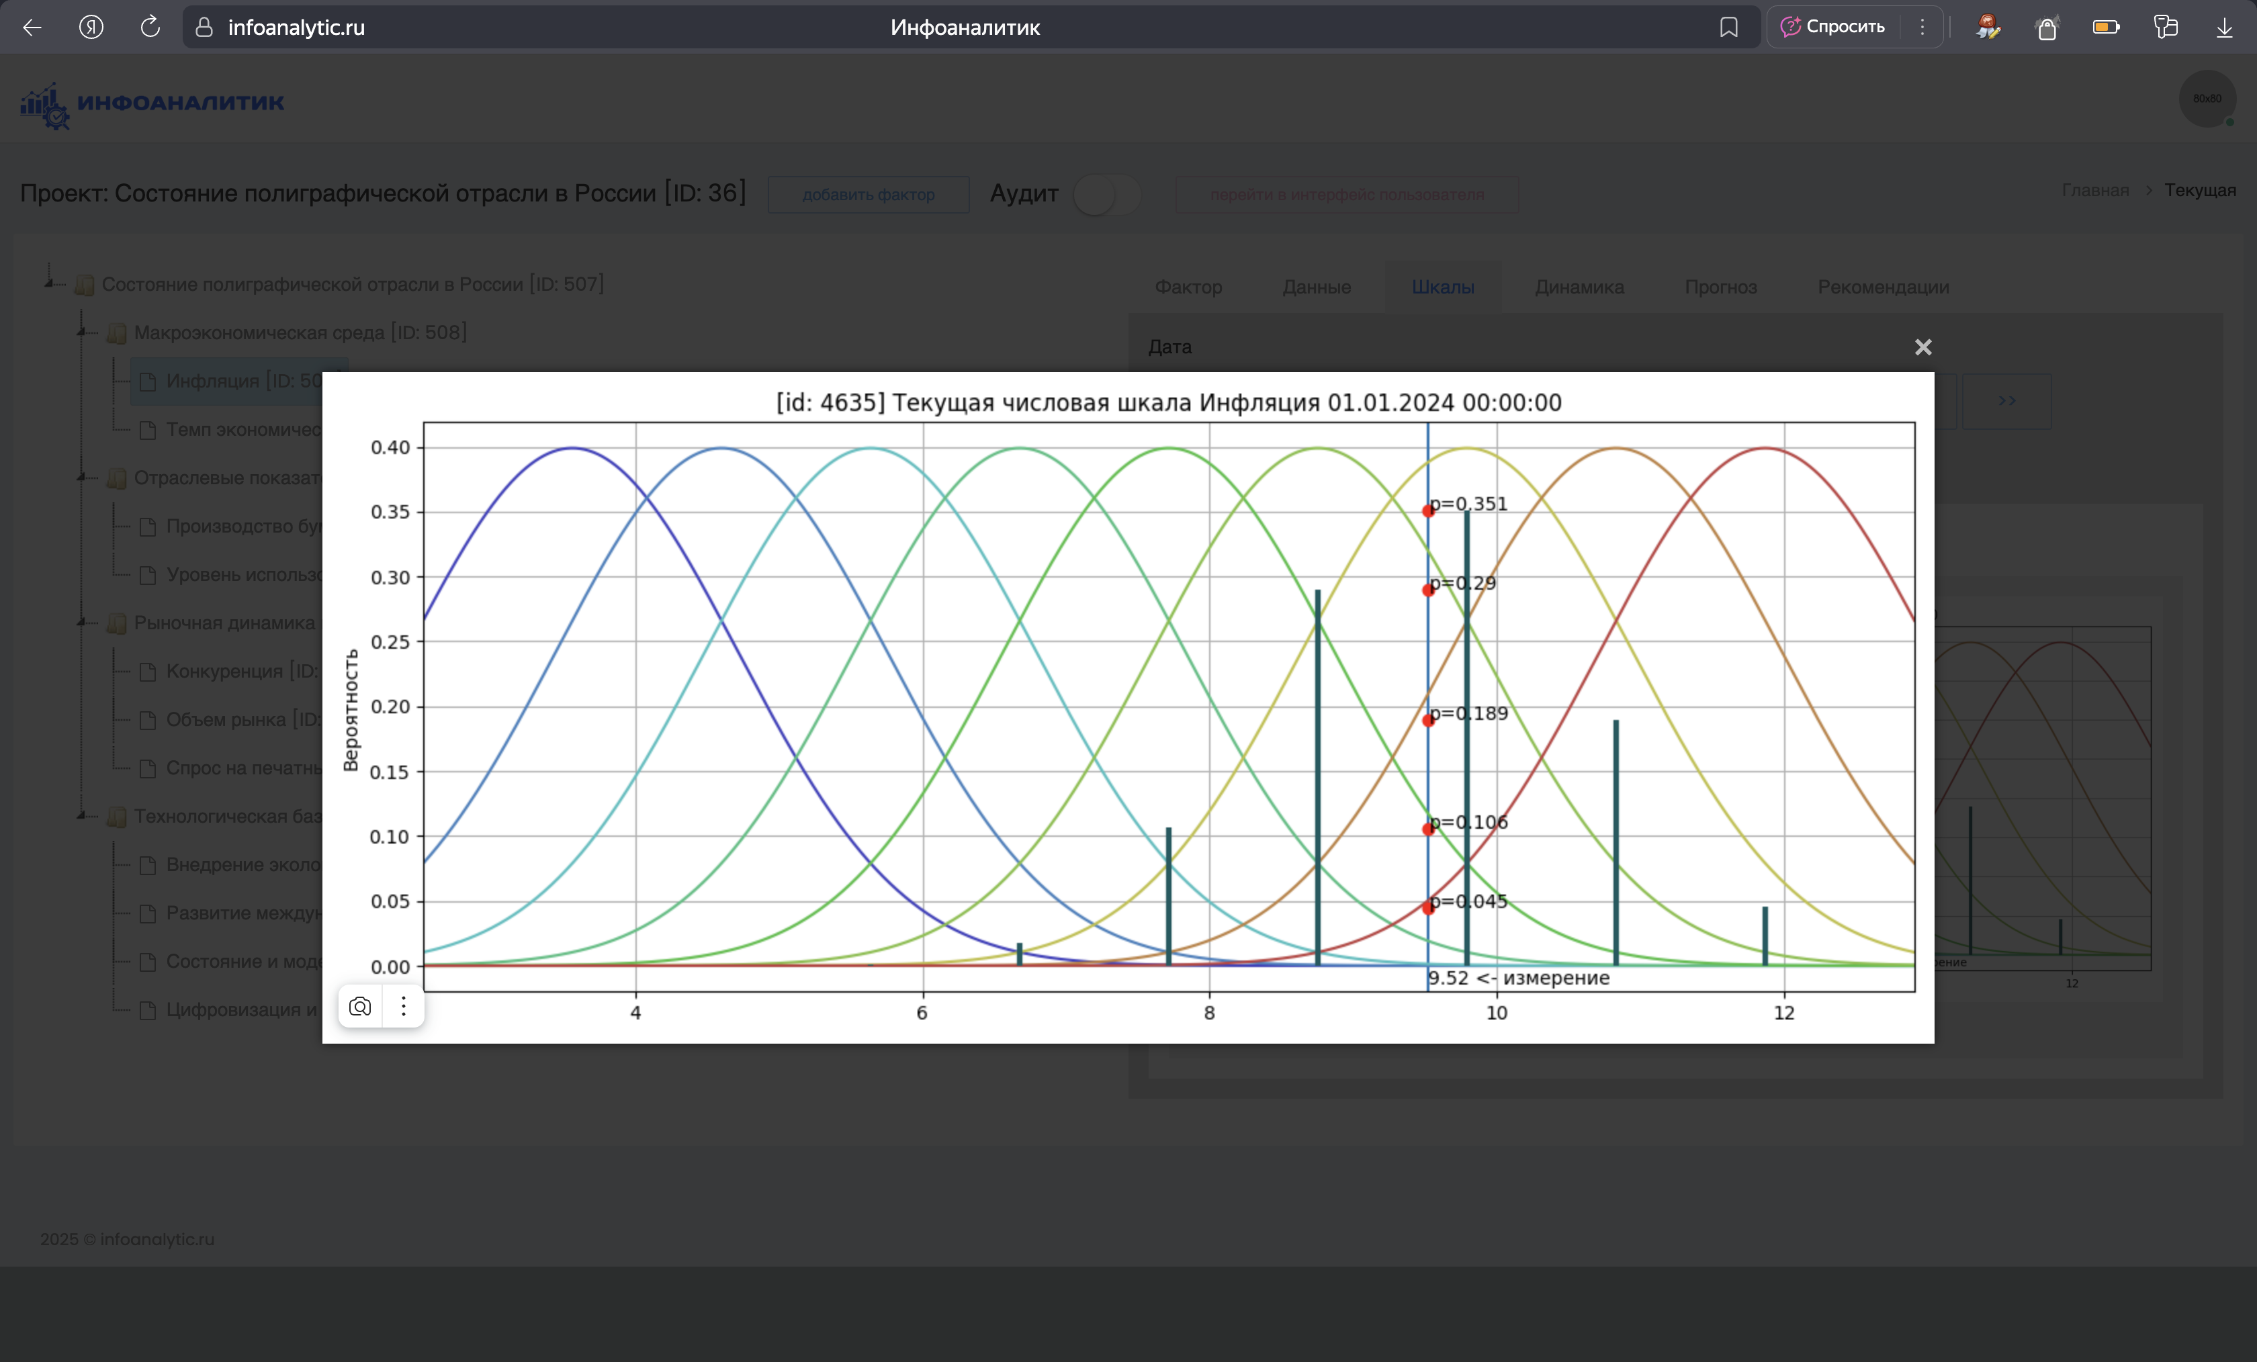Click перейти в интерфейс пользователя button
The height and width of the screenshot is (1362, 2257).
tap(1347, 194)
